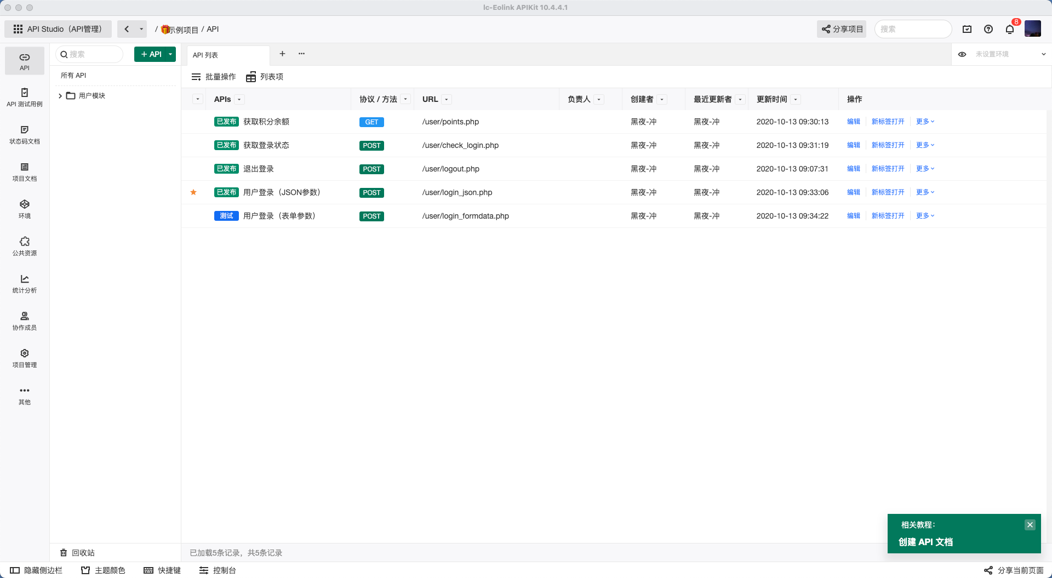Viewport: 1052px width, 578px height.
Task: Open 用户登录（JSON参数）in new tab
Action: (888, 192)
